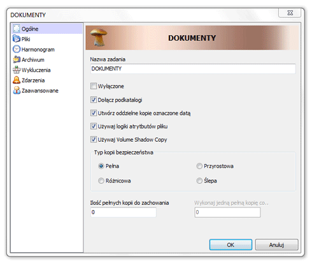
Task: Select the Pliki folder icon
Action: click(17, 39)
